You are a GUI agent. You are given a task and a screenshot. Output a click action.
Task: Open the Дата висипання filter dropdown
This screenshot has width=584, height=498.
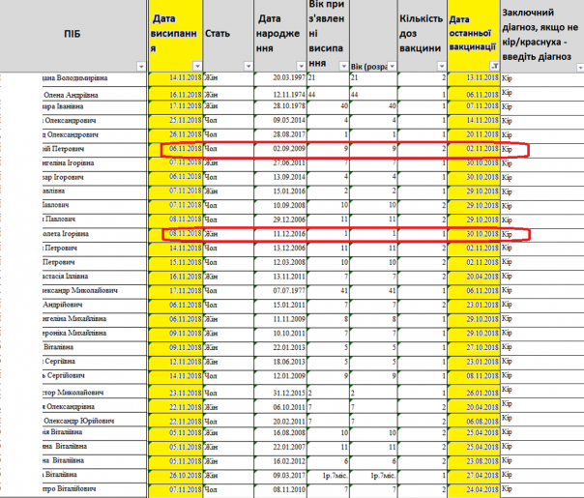click(196, 66)
